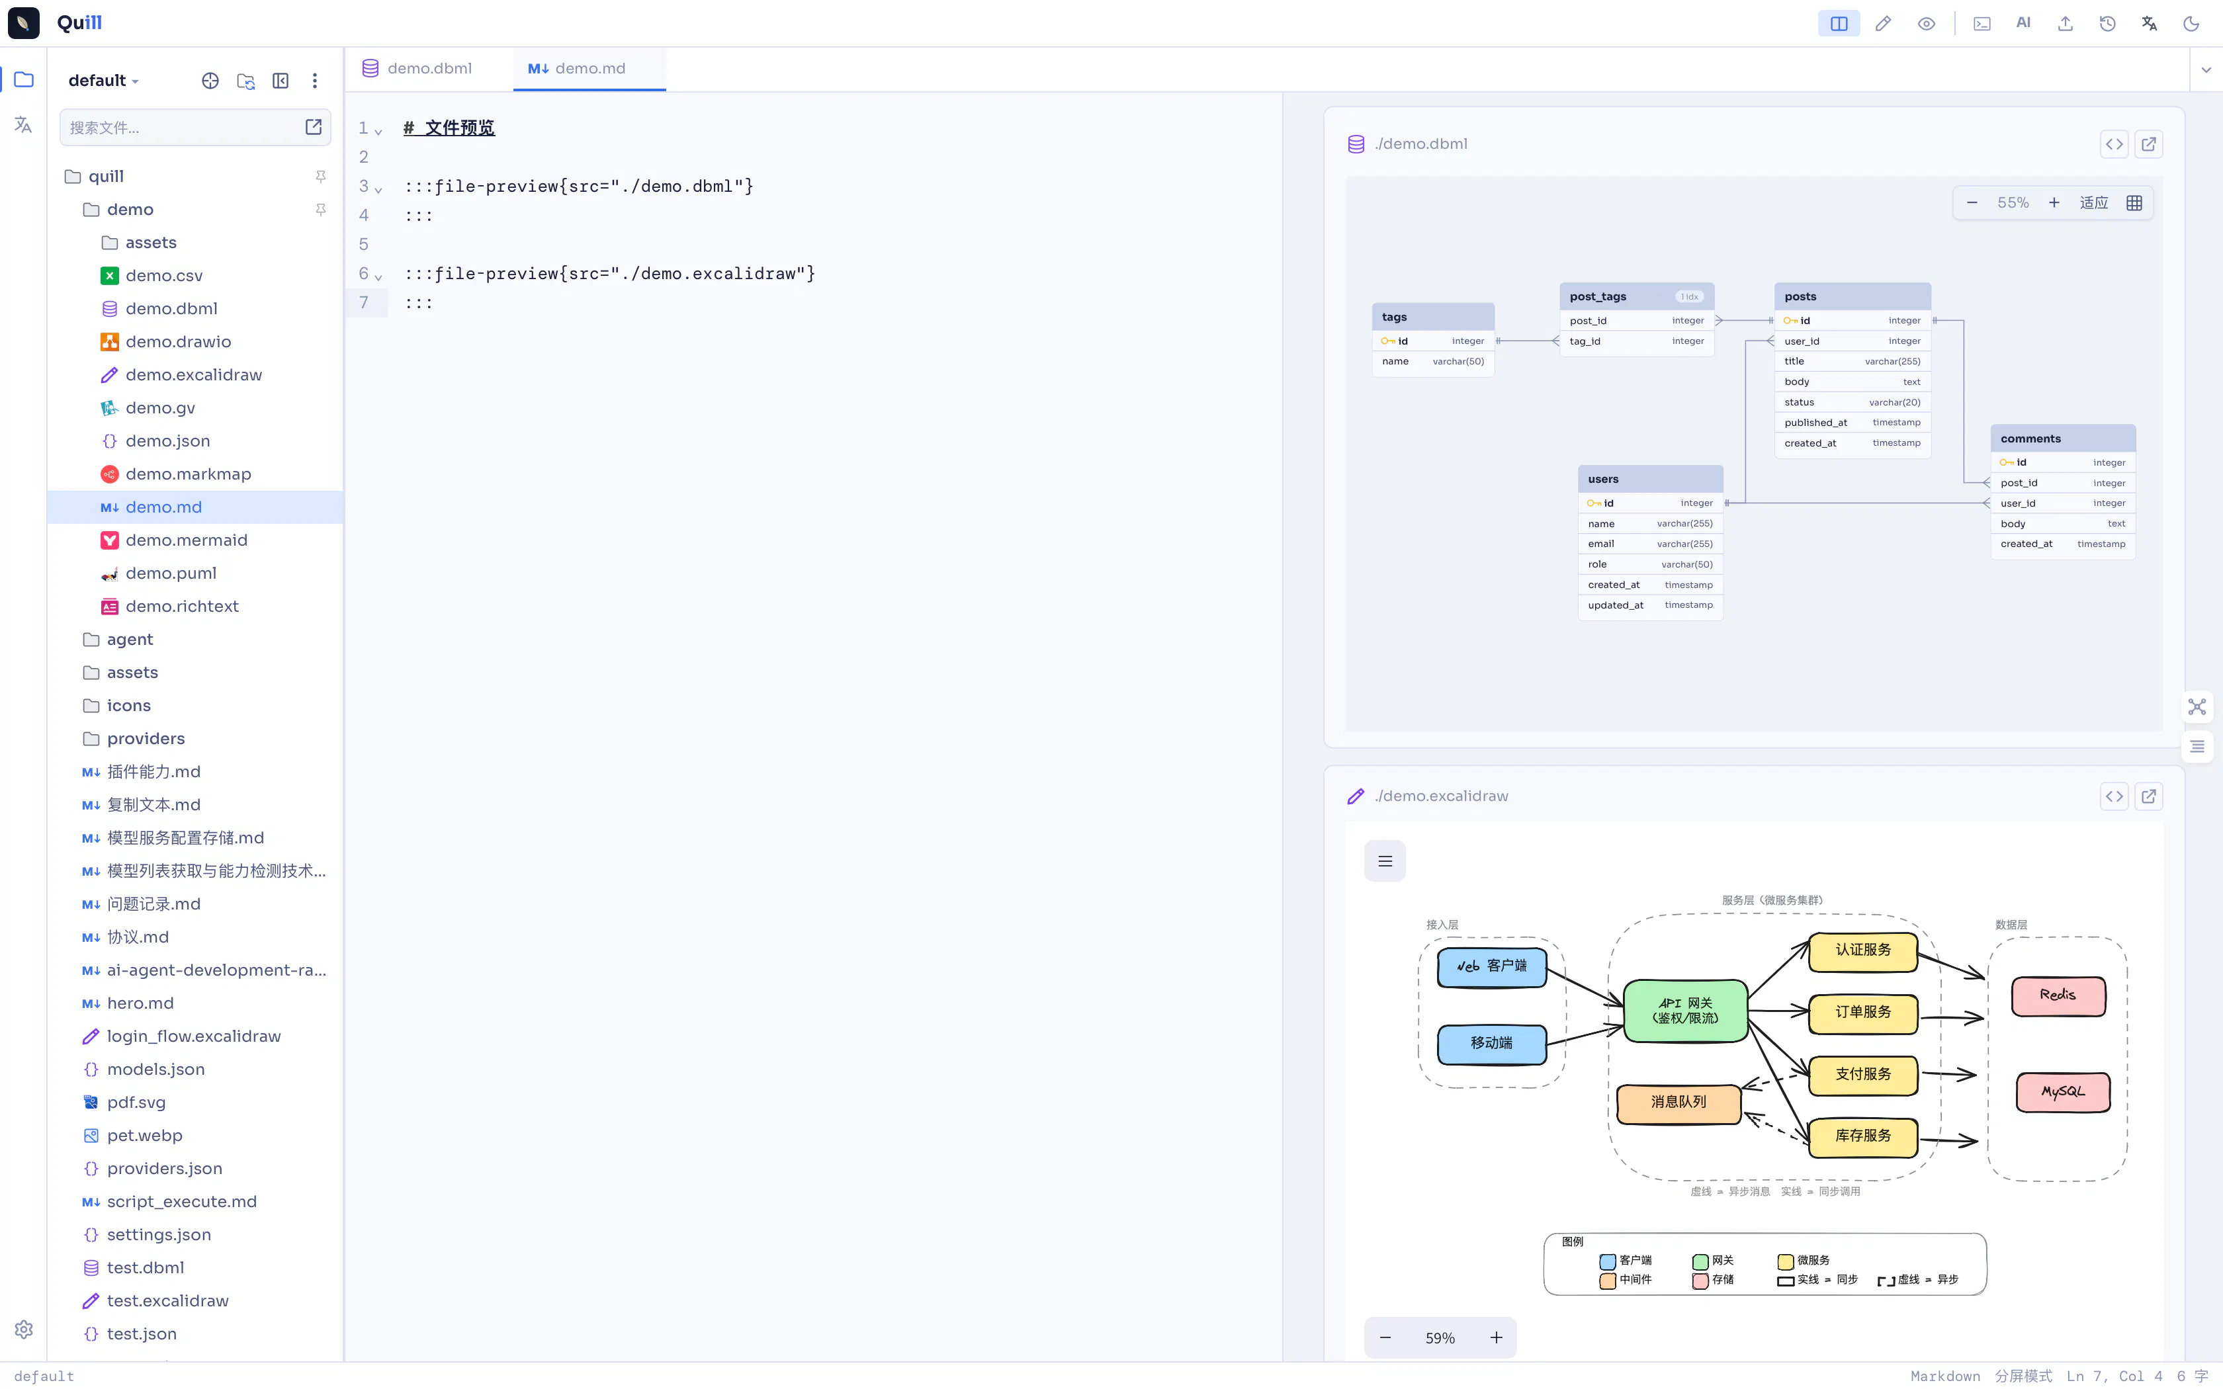Toggle dark mode moon icon

[2191, 24]
